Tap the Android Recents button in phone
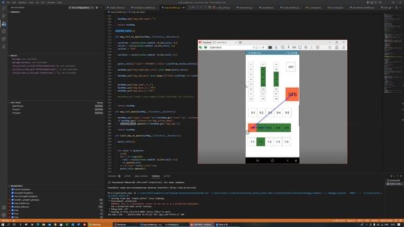The width and height of the screenshot is (404, 227). (x=257, y=161)
